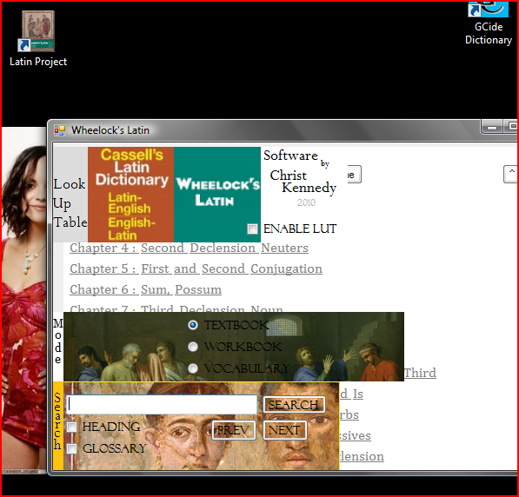
Task: Open Chapter 7: Third Declension Noun link
Action: click(x=176, y=308)
